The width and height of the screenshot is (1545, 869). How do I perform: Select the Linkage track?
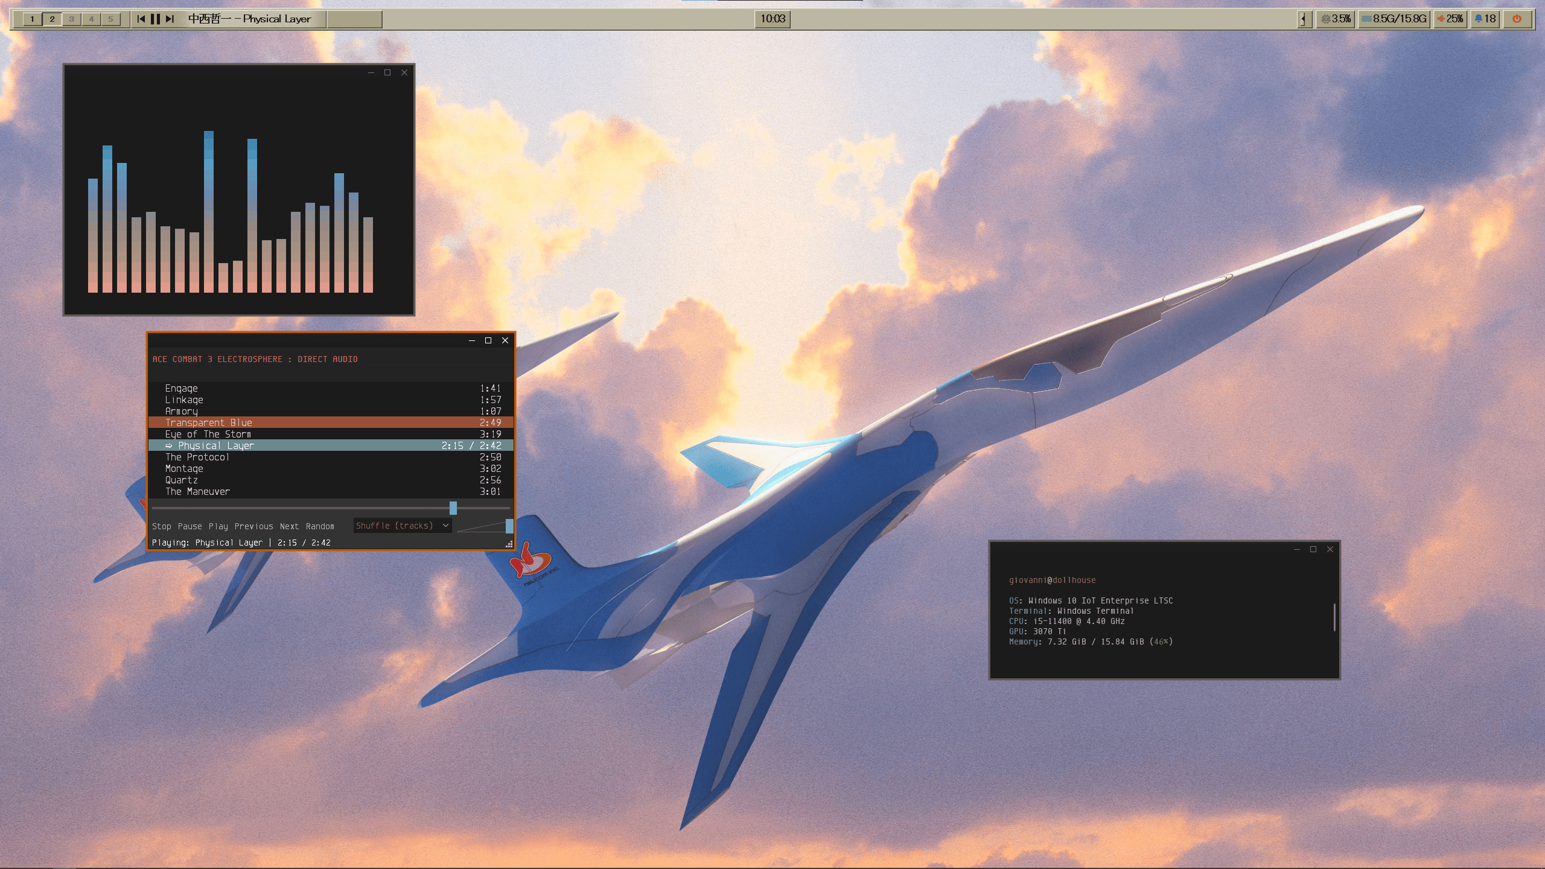tap(331, 400)
